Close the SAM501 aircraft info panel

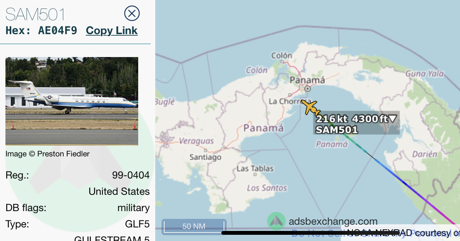[132, 14]
